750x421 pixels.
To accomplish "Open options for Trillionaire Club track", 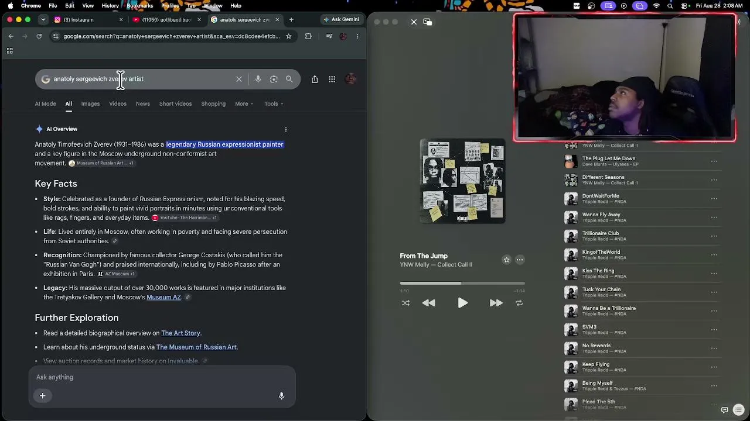I will 714,236.
